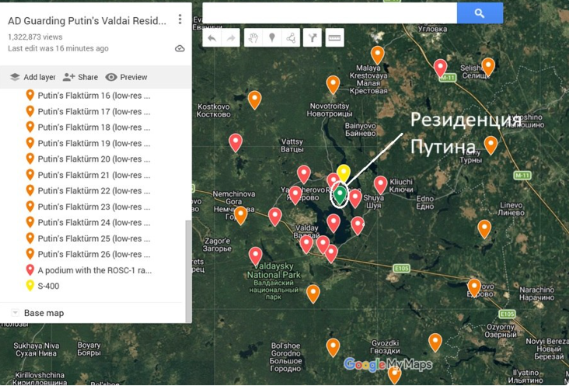573x386 pixels.
Task: Click red marker beside Selishche on M-11
Action: 440,68
